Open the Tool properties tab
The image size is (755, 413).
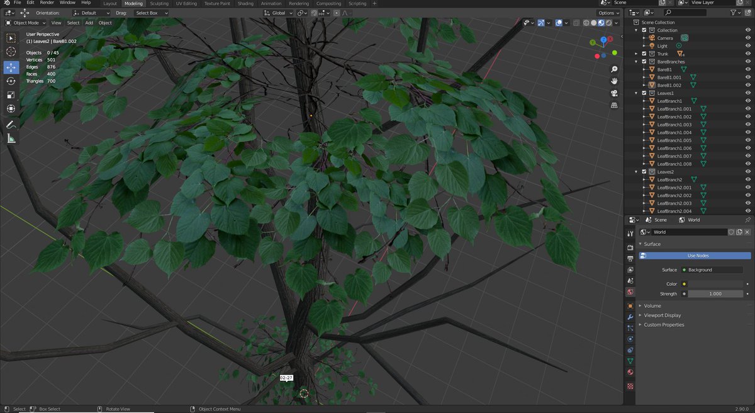630,234
